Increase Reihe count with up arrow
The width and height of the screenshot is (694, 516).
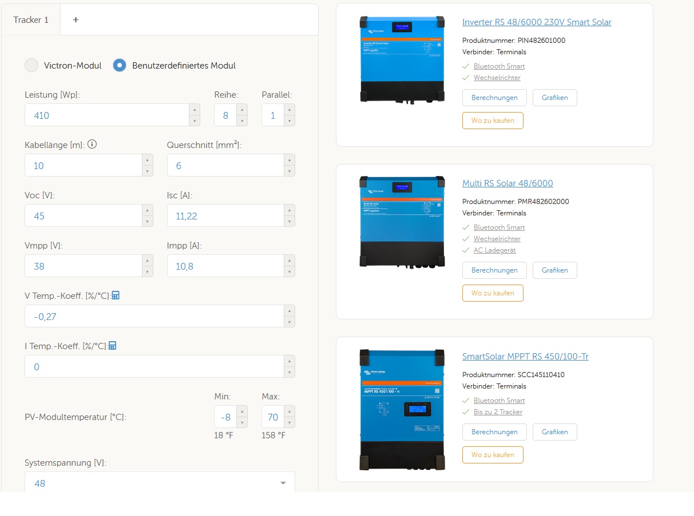pyautogui.click(x=242, y=109)
